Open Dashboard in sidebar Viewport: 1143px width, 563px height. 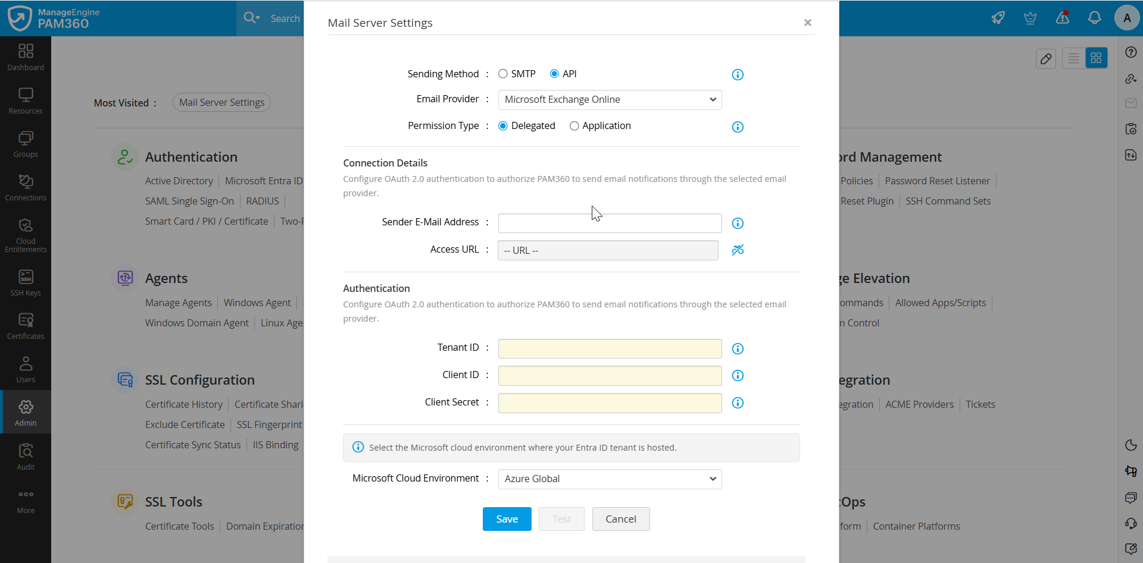(x=26, y=58)
